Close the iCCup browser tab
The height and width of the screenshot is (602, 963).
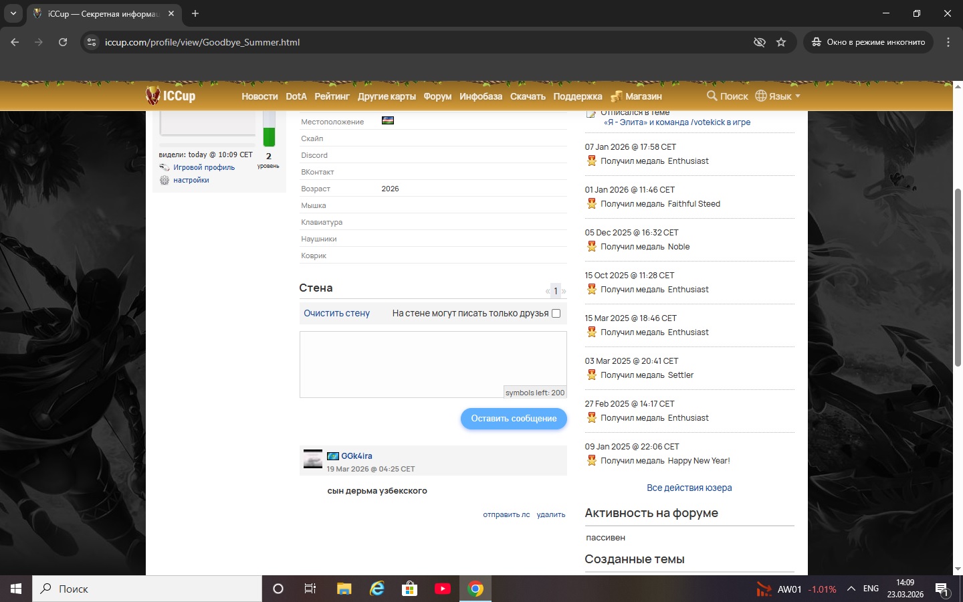click(171, 13)
